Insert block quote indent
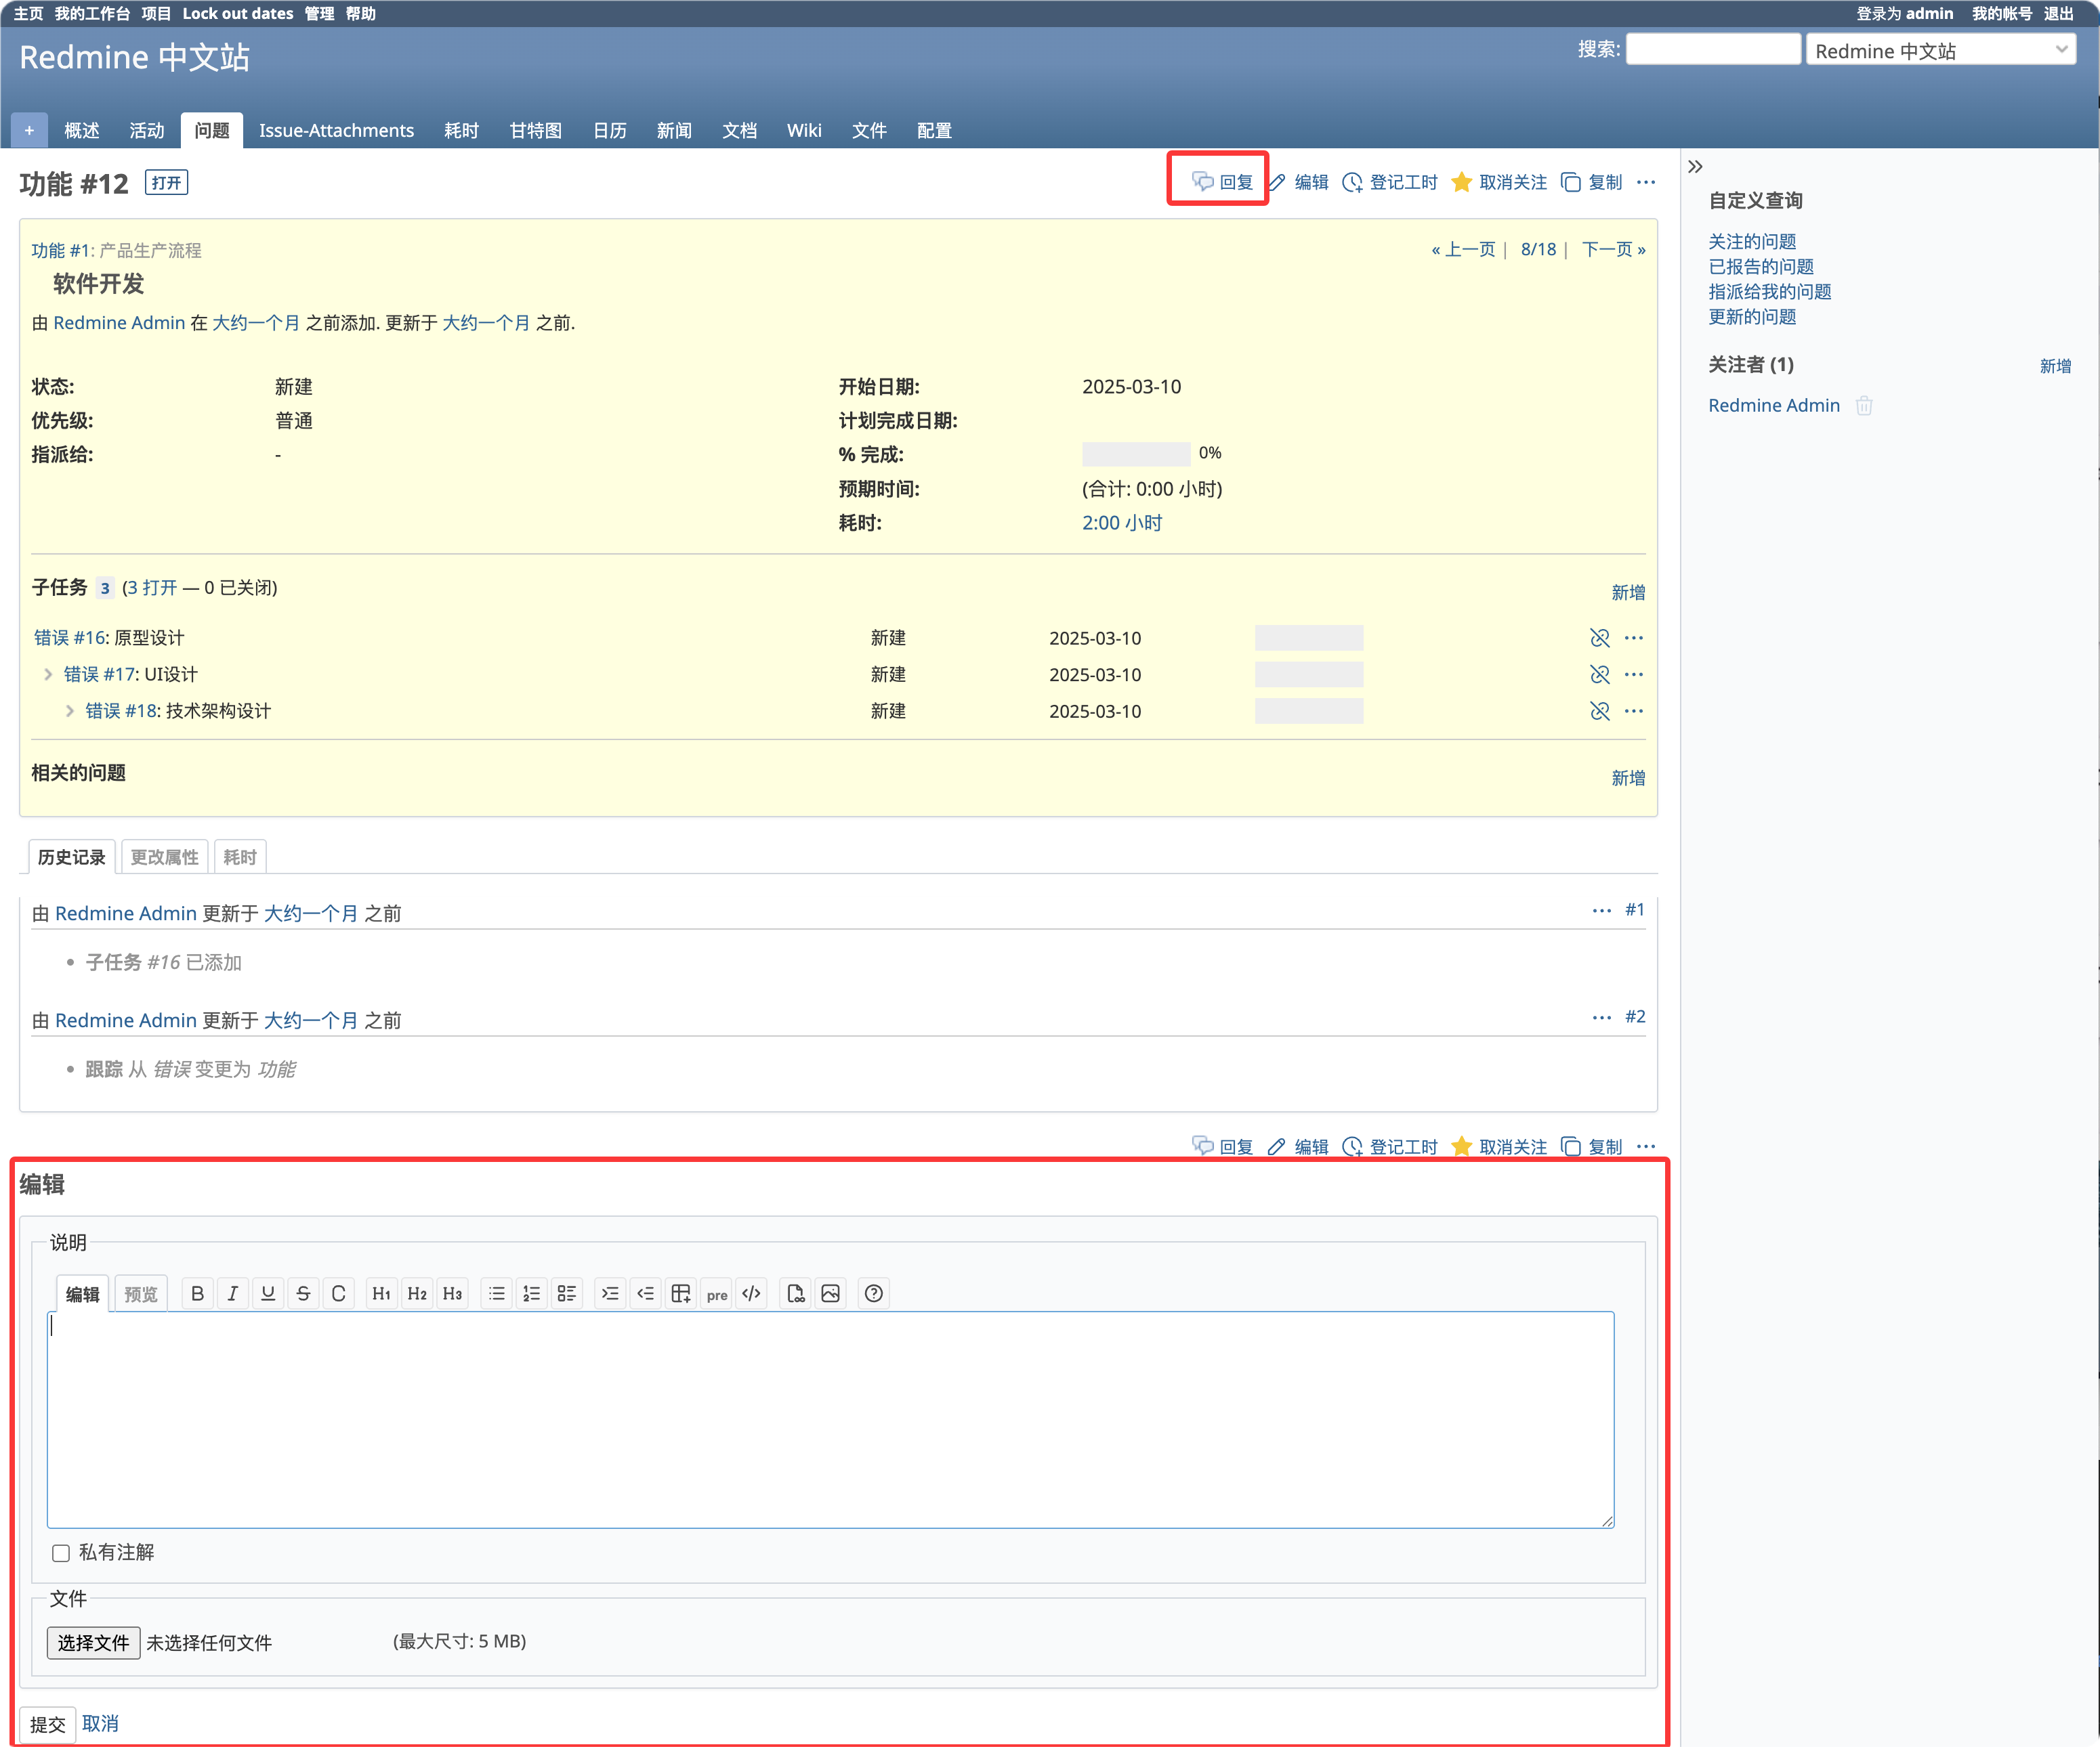 [x=610, y=1293]
